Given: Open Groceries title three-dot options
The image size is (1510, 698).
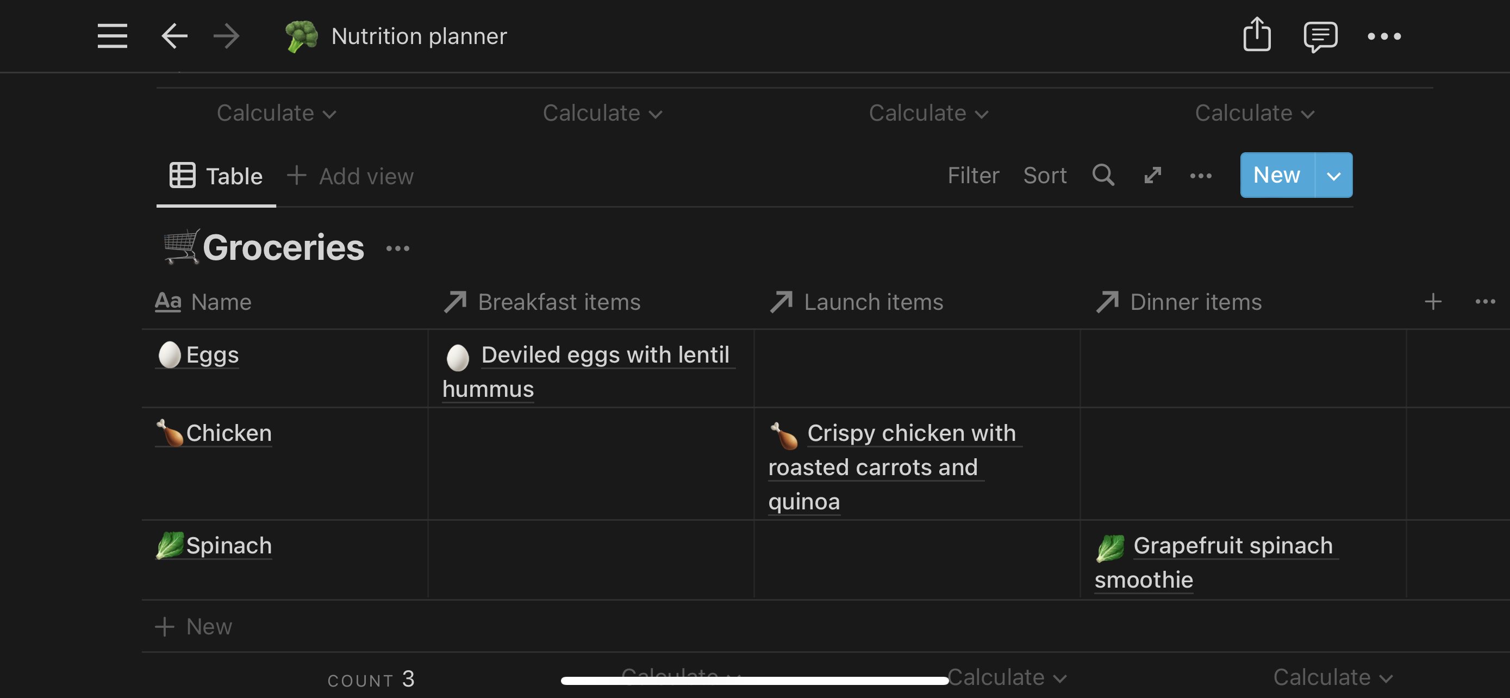Looking at the screenshot, I should [397, 248].
